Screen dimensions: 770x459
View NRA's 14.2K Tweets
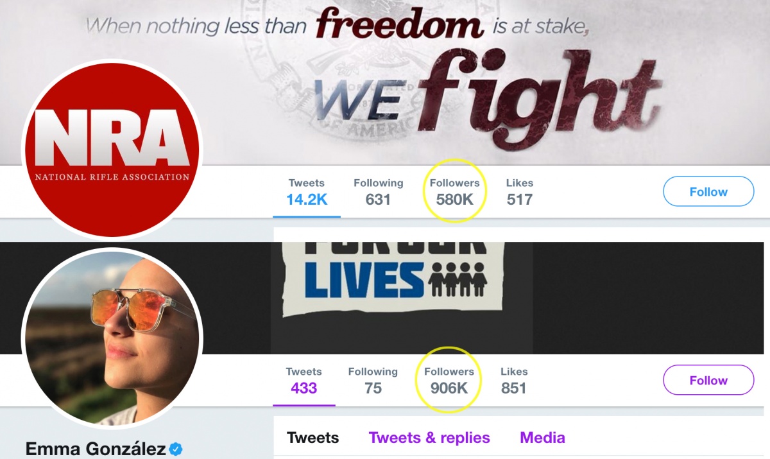(307, 192)
